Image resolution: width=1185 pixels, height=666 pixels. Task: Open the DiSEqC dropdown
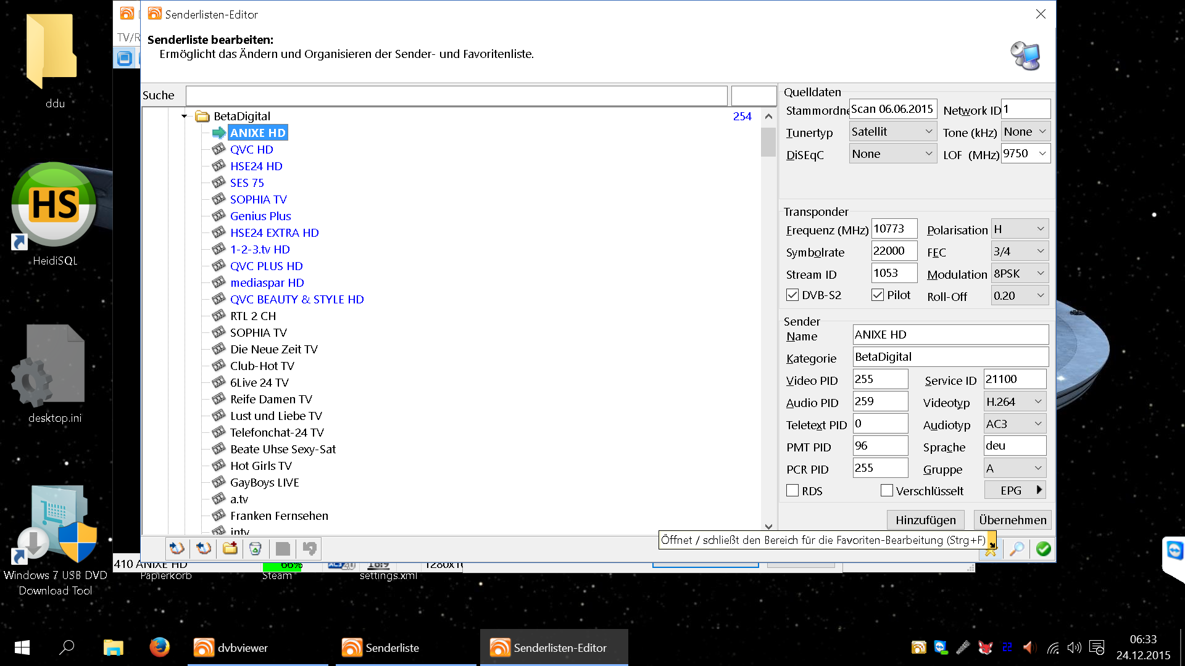pos(892,154)
